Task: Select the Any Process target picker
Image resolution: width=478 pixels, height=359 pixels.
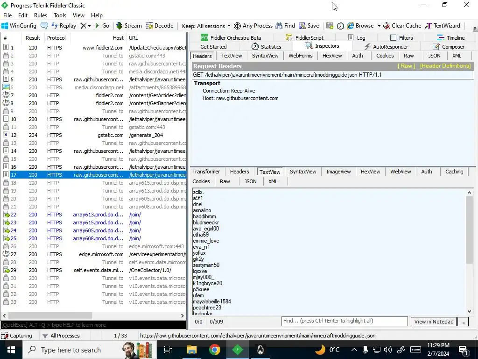Action: [x=253, y=26]
